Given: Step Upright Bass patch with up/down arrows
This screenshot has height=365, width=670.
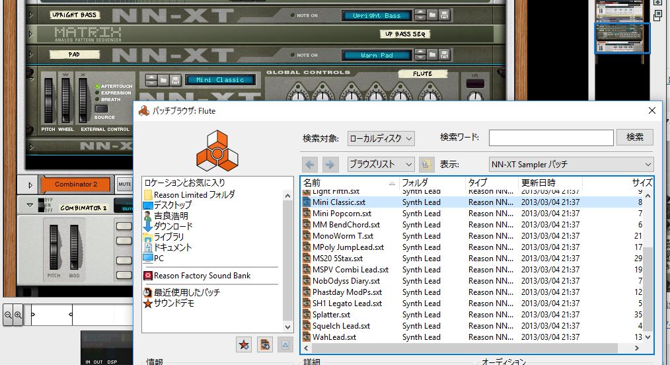Looking at the screenshot, I should pyautogui.click(x=420, y=15).
